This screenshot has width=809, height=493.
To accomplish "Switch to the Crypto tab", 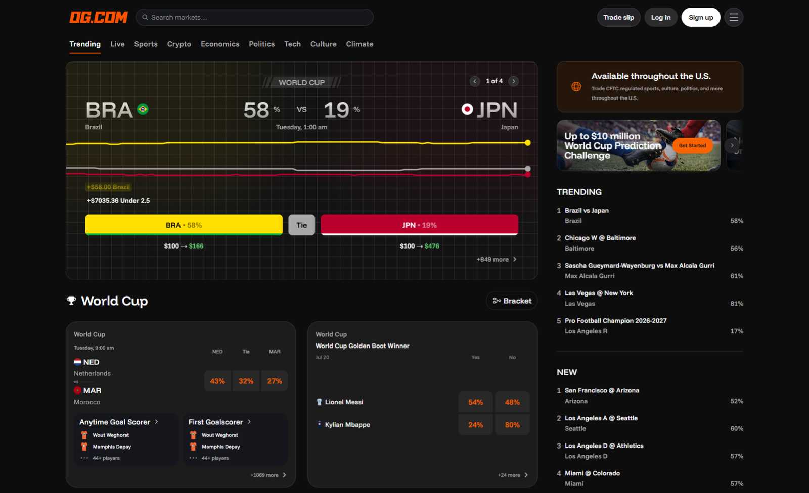I will [179, 44].
